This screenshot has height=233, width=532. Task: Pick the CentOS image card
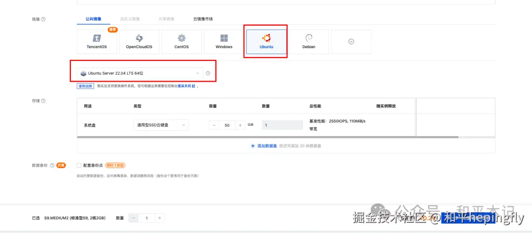click(x=181, y=42)
